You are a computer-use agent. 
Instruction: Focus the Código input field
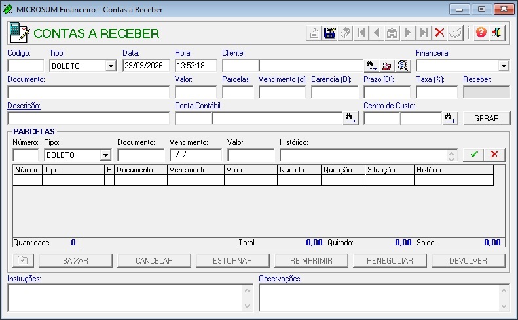(x=26, y=66)
